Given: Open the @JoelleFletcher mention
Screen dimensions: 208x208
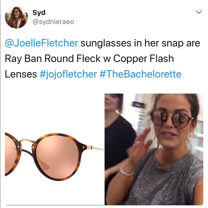Looking at the screenshot, I should [41, 43].
